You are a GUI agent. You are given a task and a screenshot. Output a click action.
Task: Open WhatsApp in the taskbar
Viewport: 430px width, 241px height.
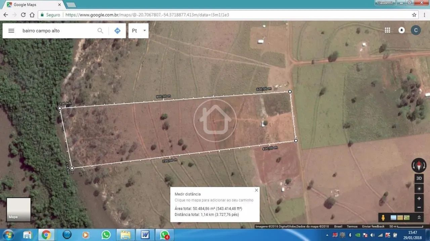tap(106, 235)
